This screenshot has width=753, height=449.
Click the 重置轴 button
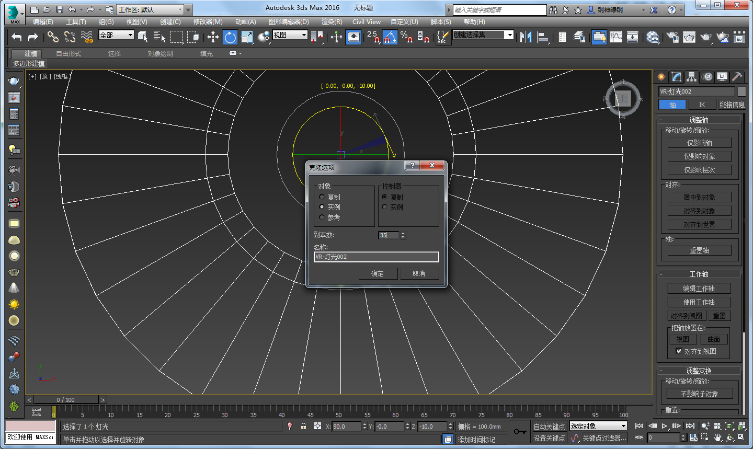(700, 250)
